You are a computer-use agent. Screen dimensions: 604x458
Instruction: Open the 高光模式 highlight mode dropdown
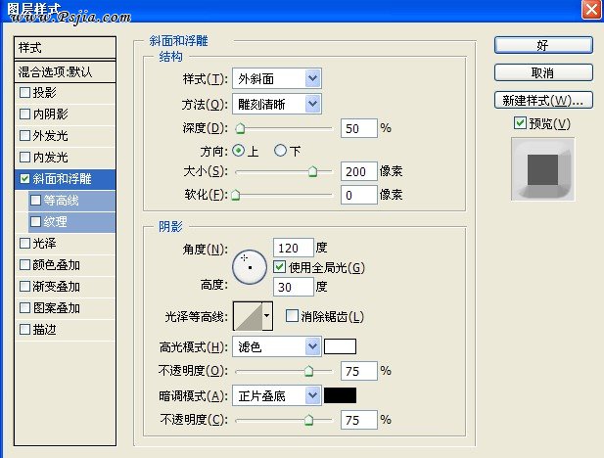click(x=277, y=346)
